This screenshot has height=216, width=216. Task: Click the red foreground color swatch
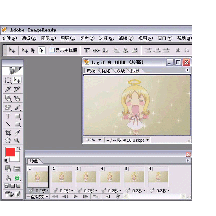coord(10,152)
